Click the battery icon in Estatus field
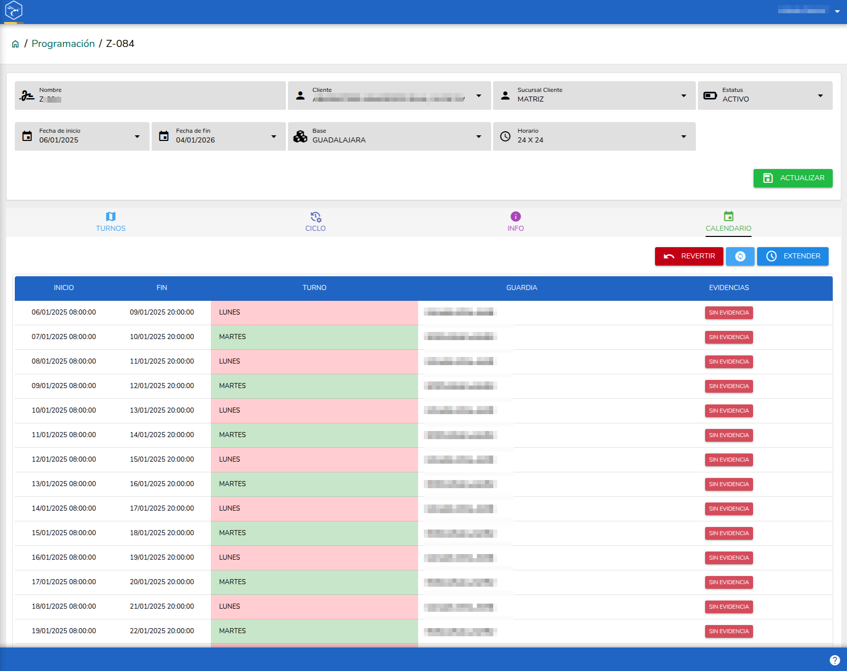This screenshot has width=847, height=671. point(710,95)
